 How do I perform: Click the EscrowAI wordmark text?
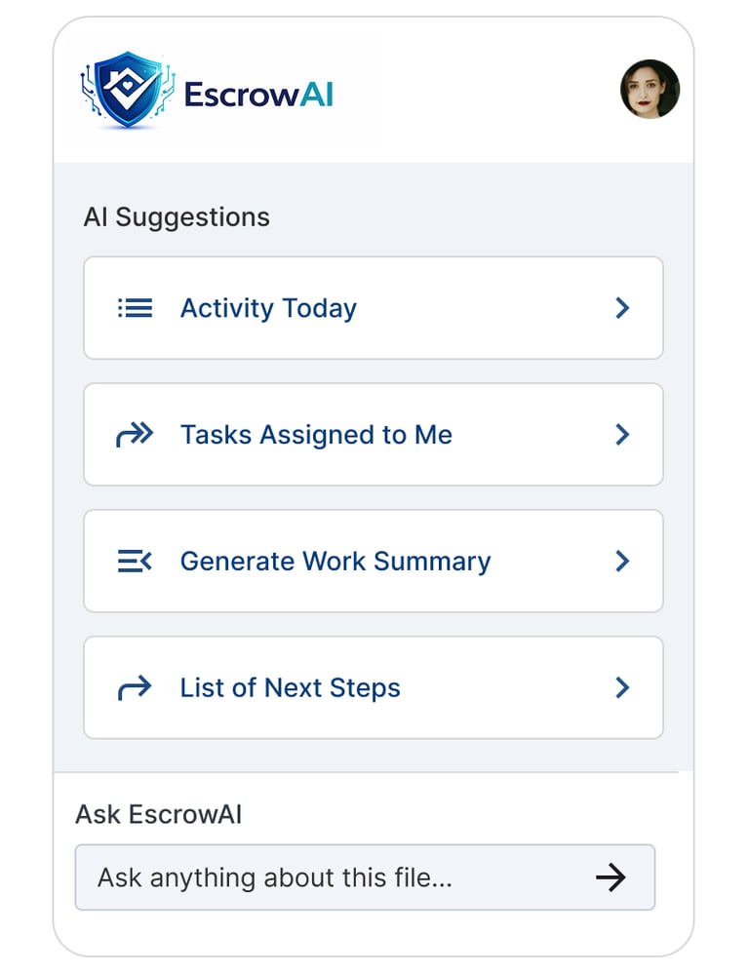(258, 95)
